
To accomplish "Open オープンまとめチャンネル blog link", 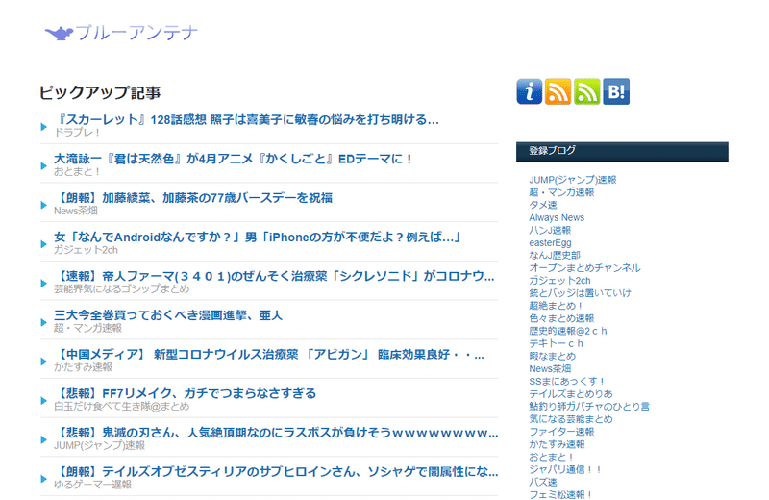I will pos(584,268).
